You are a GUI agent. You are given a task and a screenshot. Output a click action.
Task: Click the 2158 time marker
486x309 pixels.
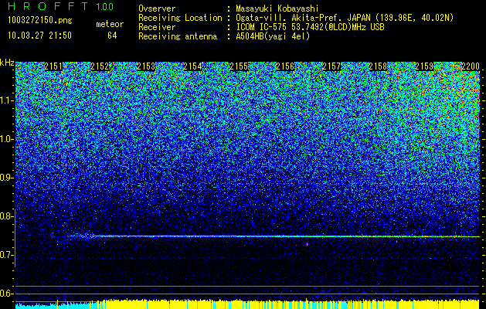[x=378, y=66]
